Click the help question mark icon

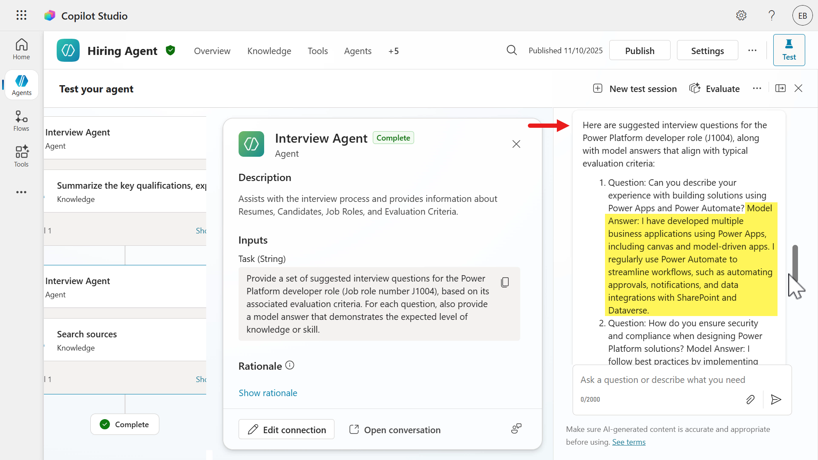click(772, 16)
